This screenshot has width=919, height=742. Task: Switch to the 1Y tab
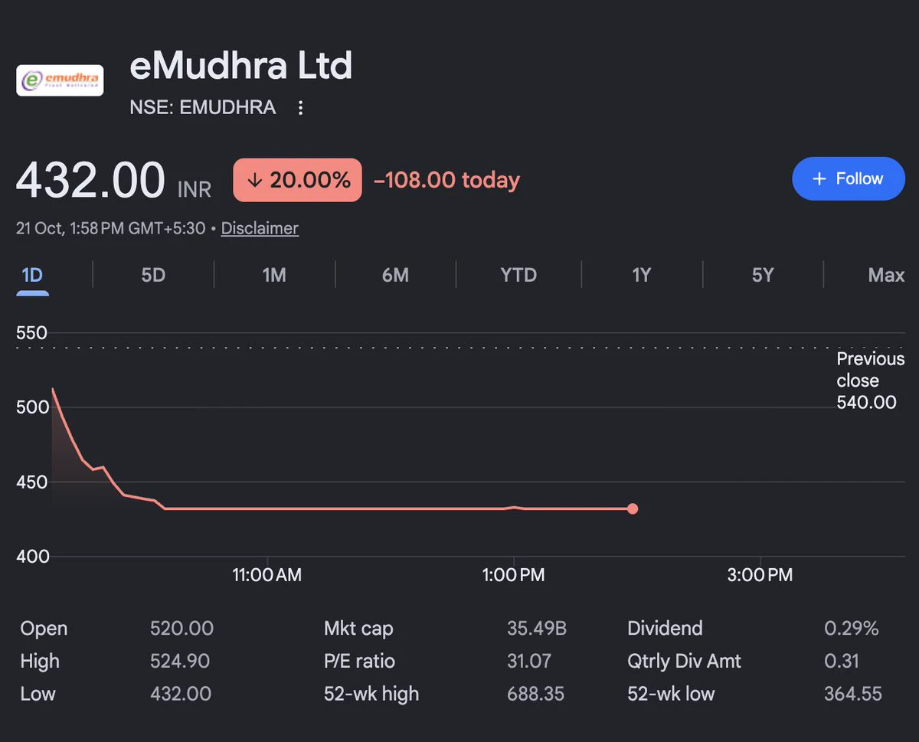tap(641, 275)
